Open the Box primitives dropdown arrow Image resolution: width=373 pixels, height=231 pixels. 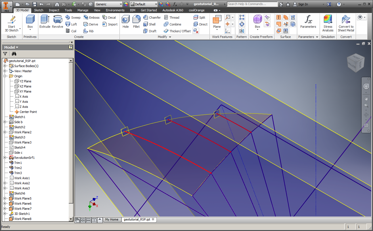point(30,30)
